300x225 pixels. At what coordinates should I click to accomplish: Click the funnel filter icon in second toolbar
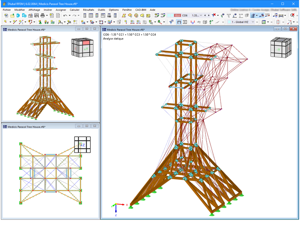click(x=171, y=22)
